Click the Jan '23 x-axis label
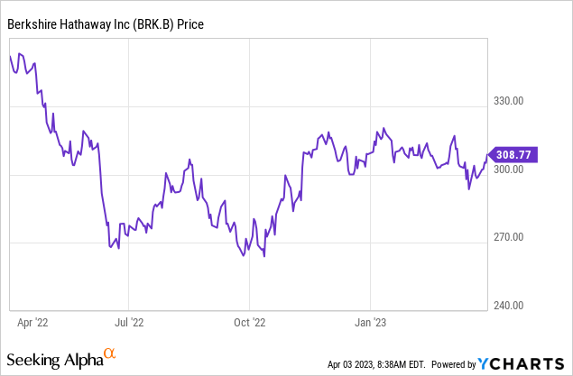Image resolution: width=573 pixels, height=376 pixels. click(x=371, y=320)
